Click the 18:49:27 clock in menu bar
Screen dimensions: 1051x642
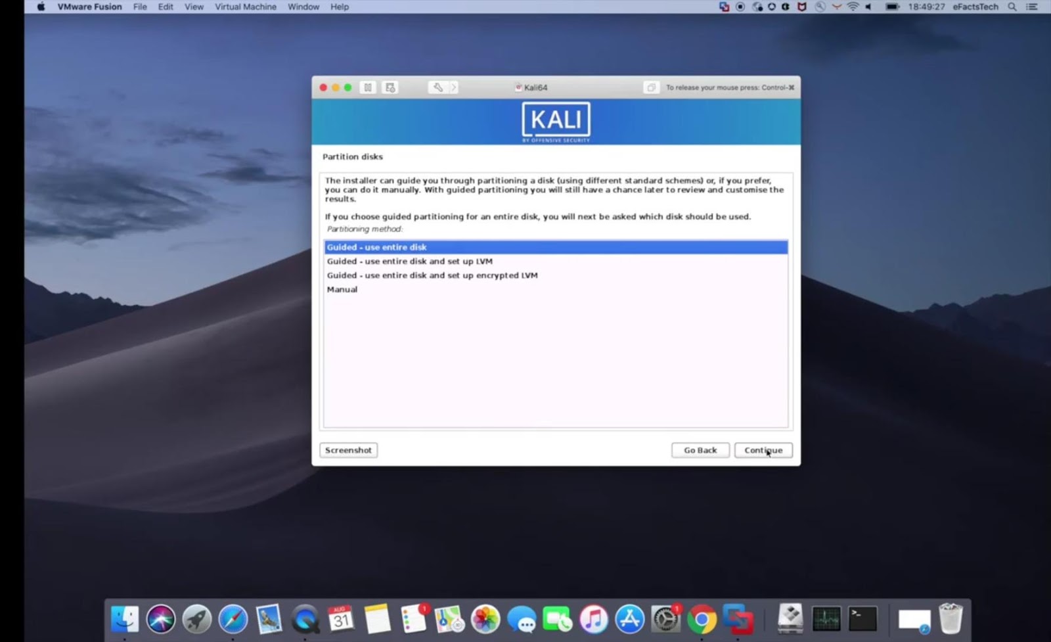click(926, 7)
